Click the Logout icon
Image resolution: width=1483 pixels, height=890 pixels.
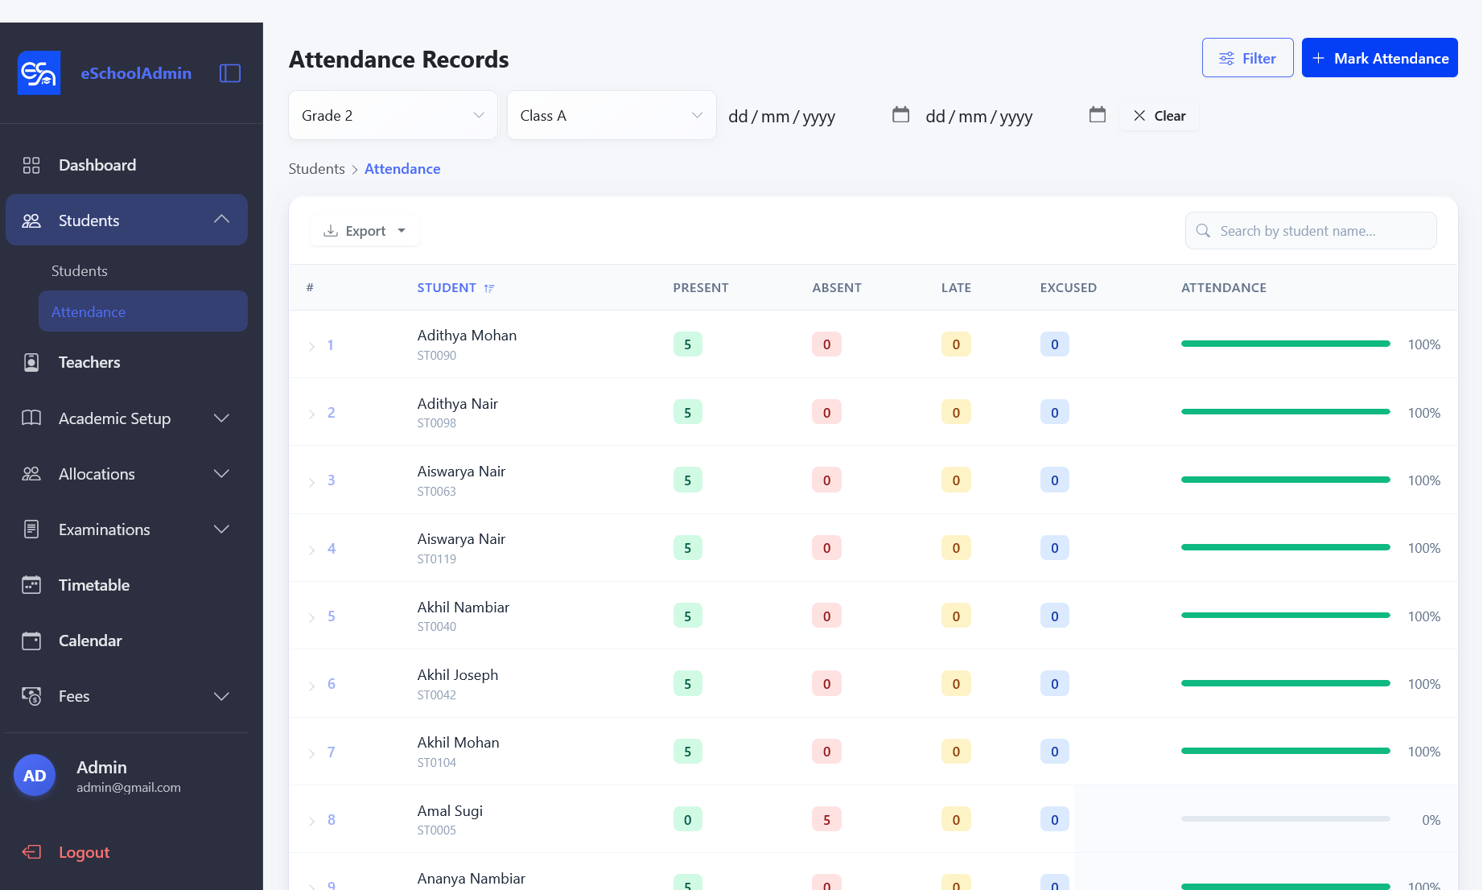point(31,852)
